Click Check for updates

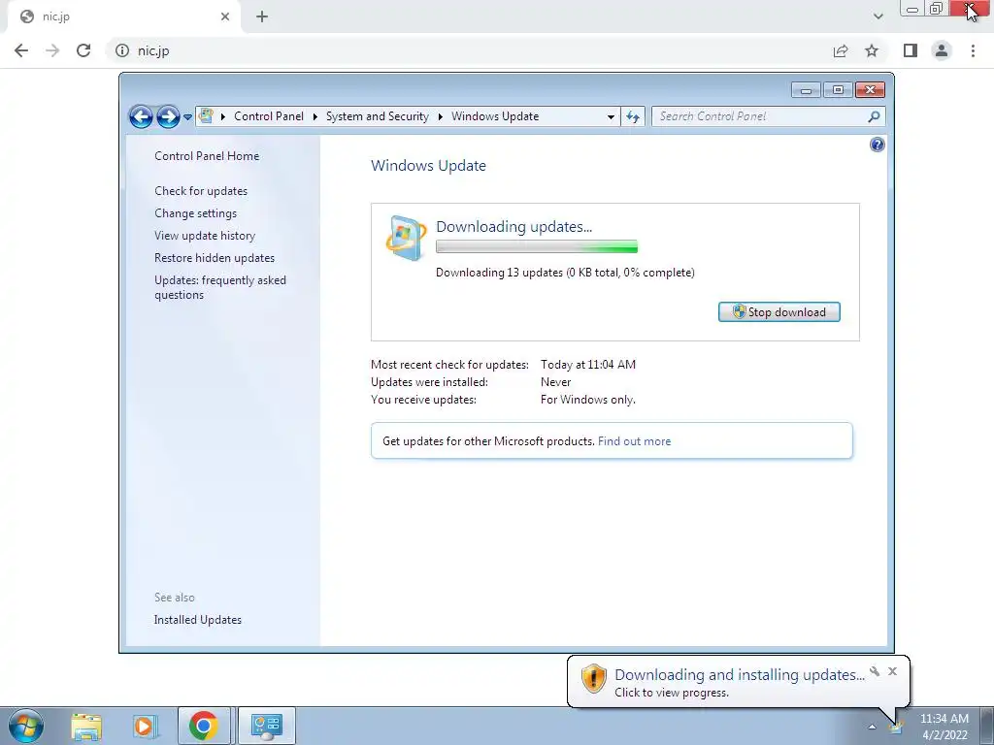click(201, 191)
